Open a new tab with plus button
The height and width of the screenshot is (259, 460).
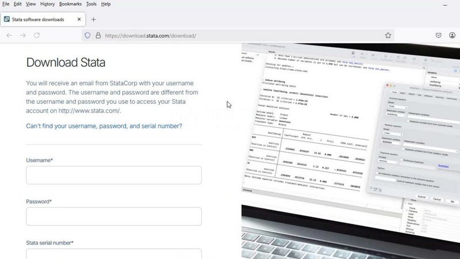point(93,20)
